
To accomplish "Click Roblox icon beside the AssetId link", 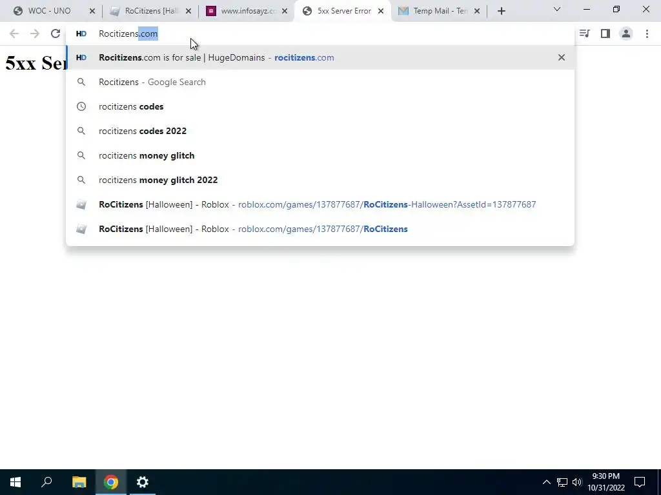I will point(81,204).
